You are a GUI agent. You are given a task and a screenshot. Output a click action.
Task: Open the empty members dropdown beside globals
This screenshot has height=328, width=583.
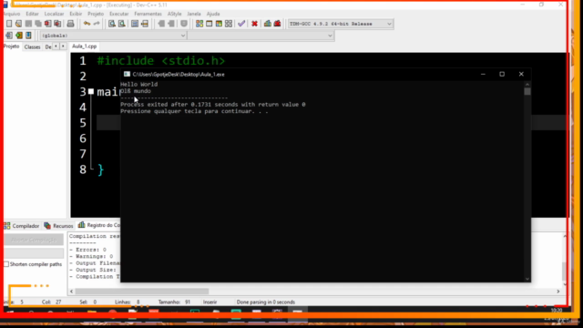[x=330, y=36]
